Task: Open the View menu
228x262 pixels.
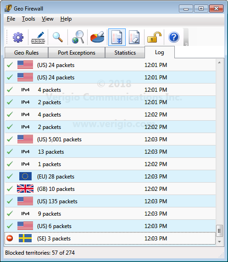Action: tap(48, 19)
